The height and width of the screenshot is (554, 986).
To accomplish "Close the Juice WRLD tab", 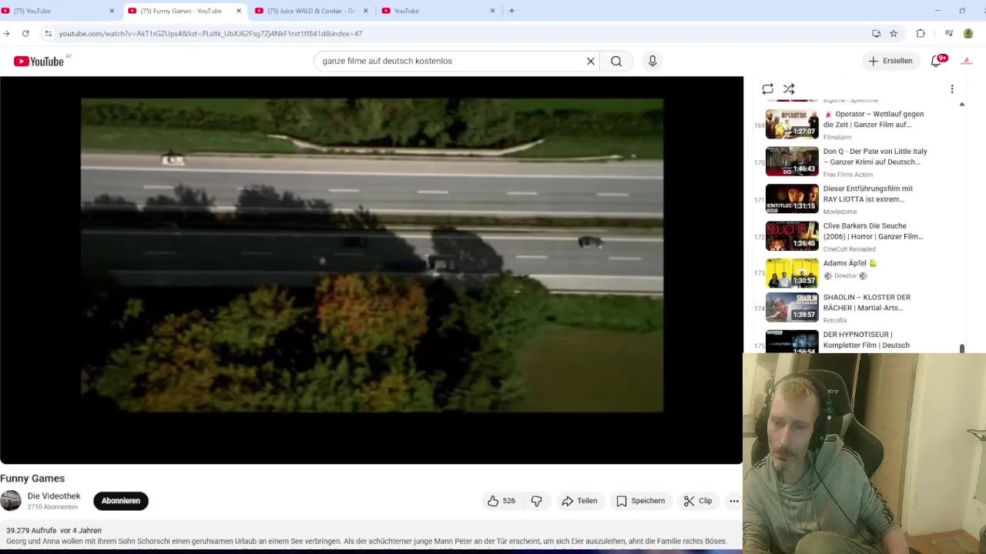I will coord(366,11).
